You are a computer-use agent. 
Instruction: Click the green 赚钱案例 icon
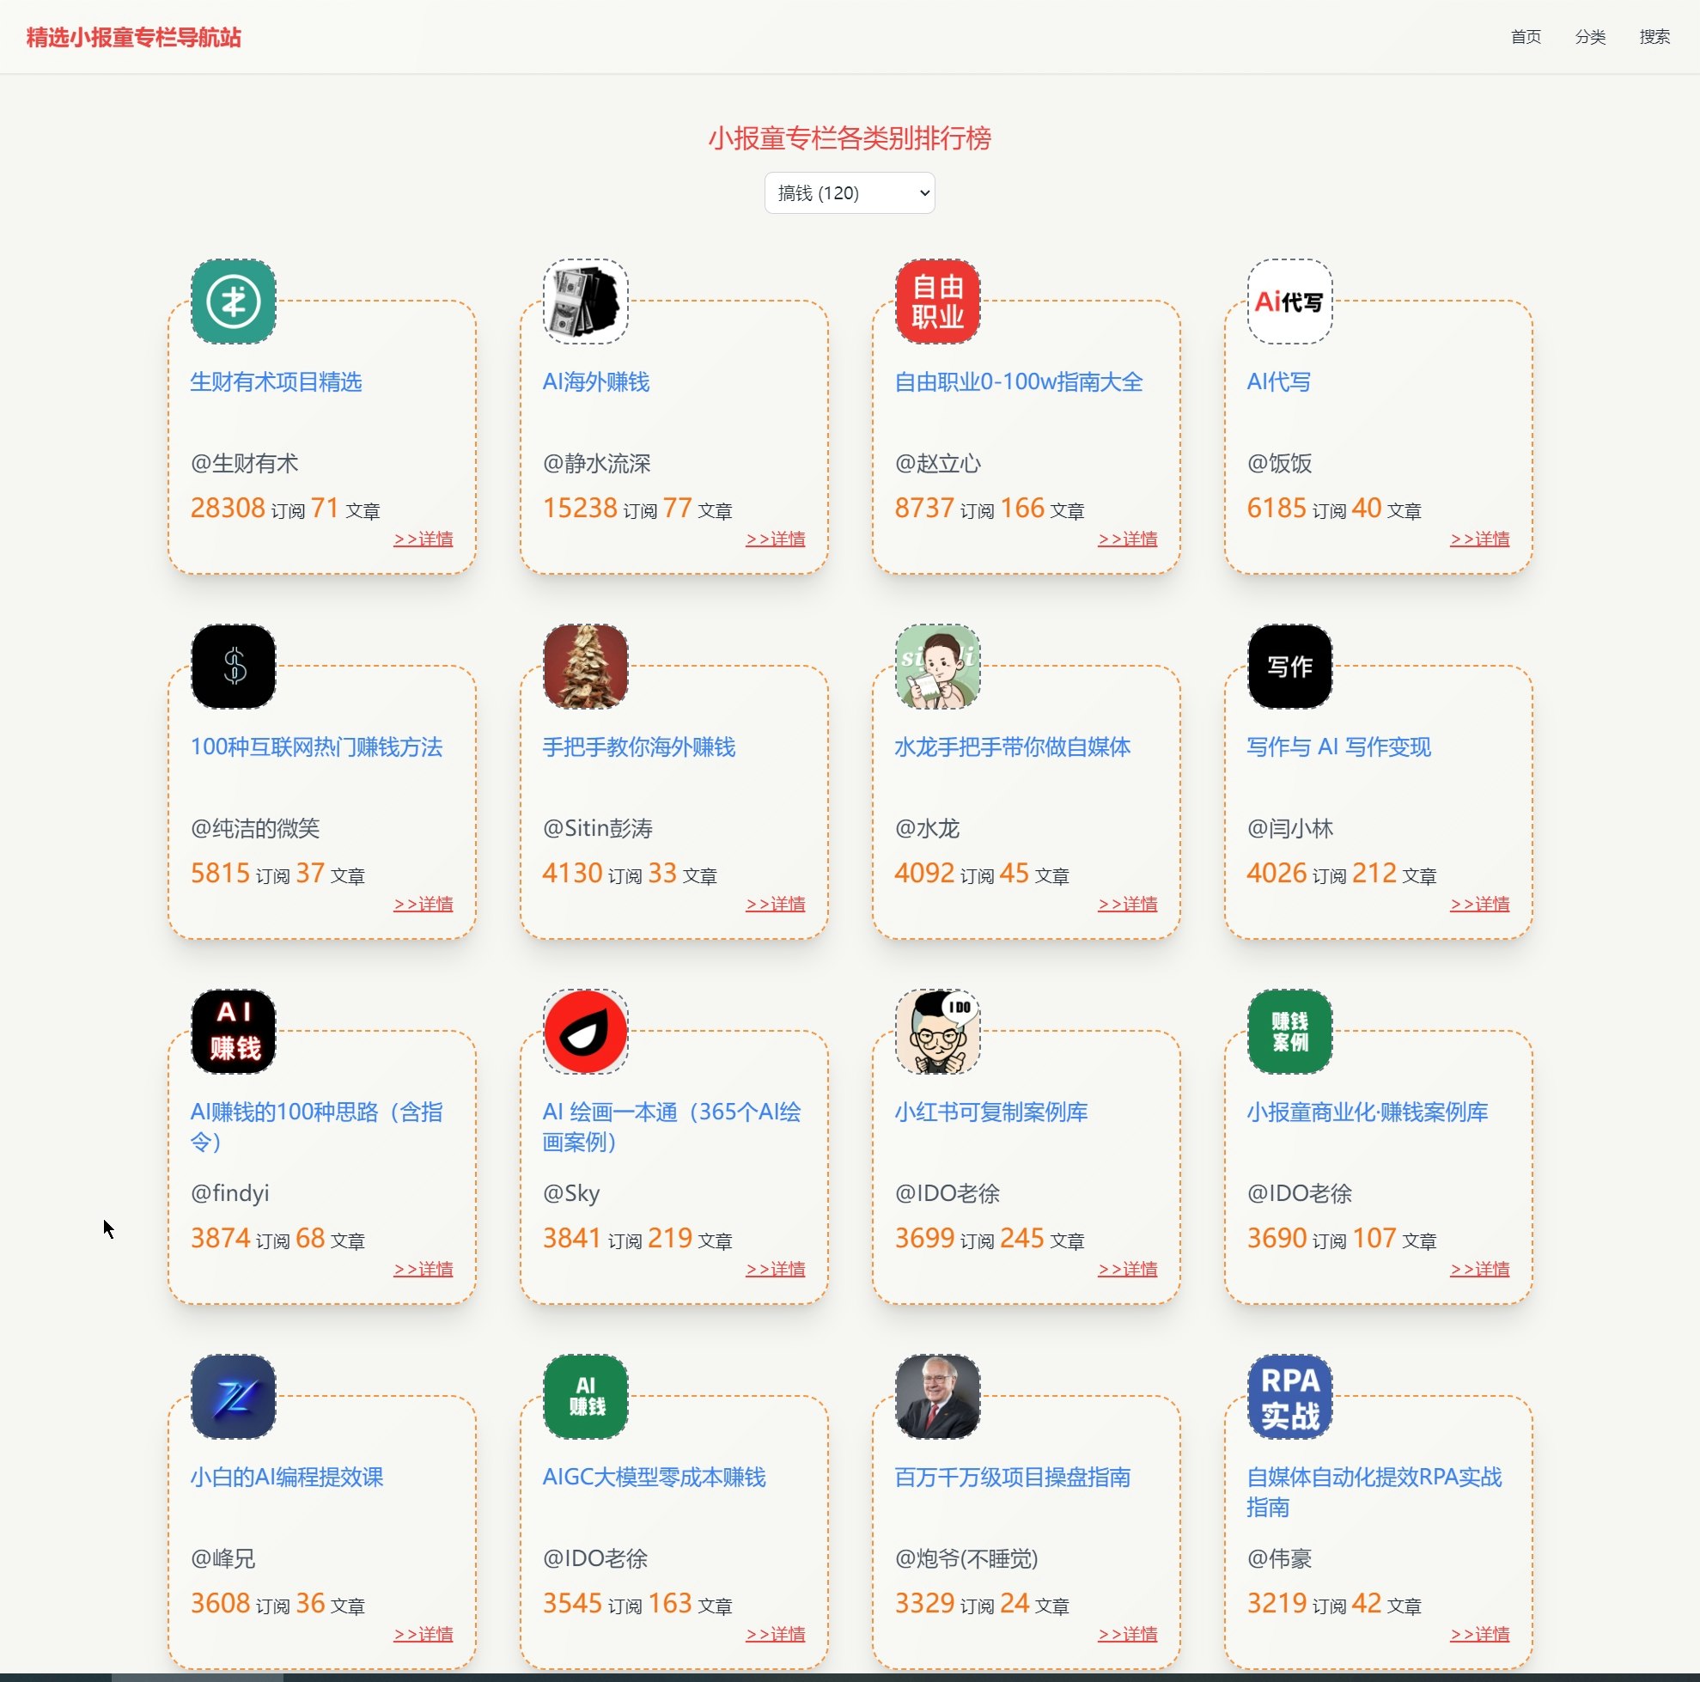pyautogui.click(x=1289, y=1032)
